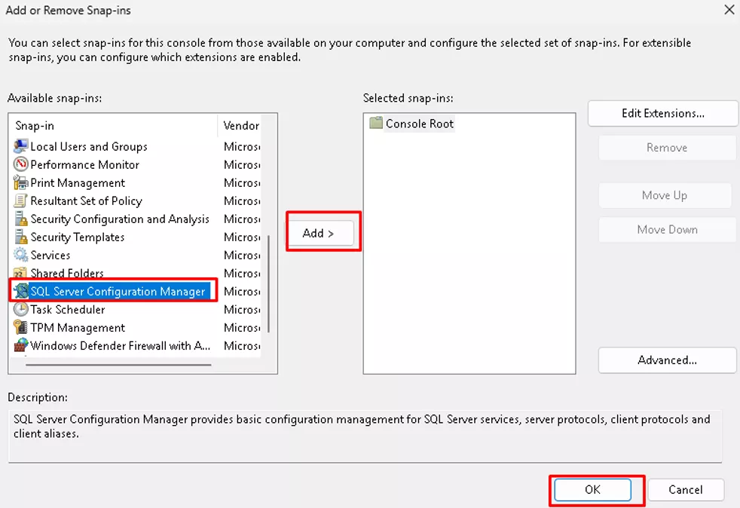This screenshot has width=740, height=508.
Task: Confirm with the OK button
Action: tap(593, 490)
